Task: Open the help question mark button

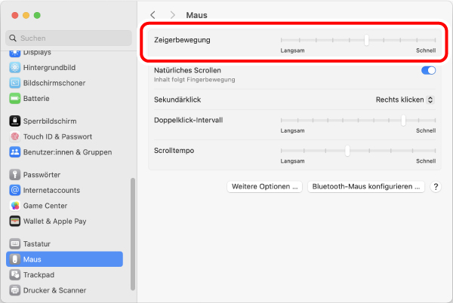Action: 436,186
